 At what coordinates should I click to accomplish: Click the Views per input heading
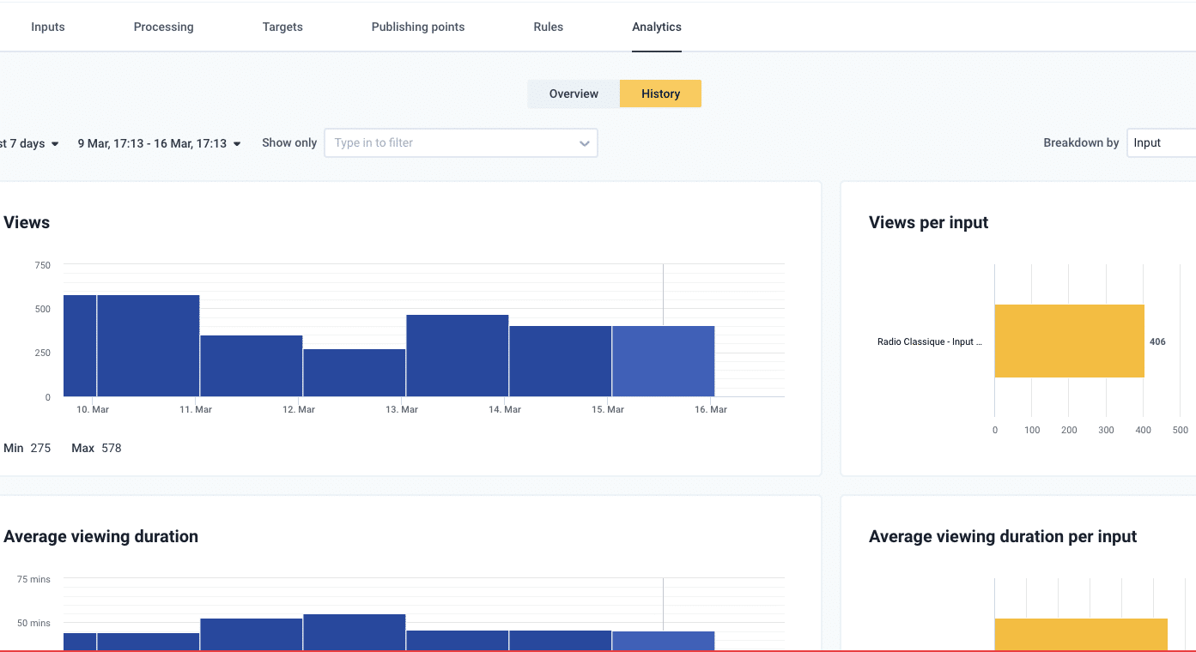(x=928, y=222)
